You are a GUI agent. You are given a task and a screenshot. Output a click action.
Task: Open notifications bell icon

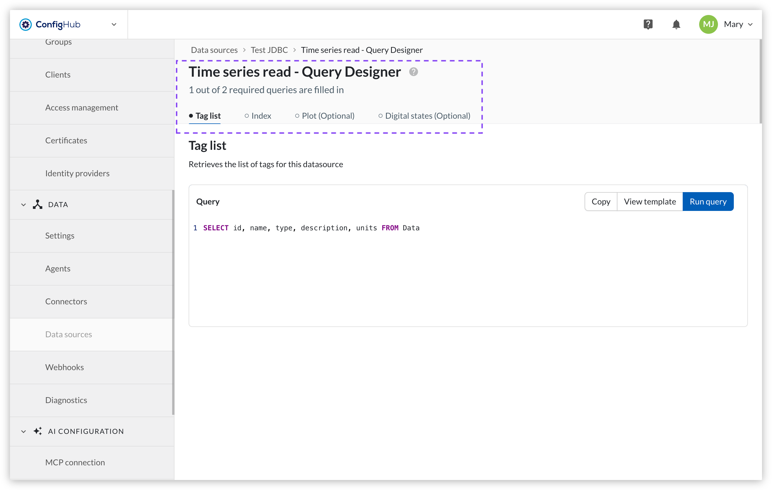point(676,24)
